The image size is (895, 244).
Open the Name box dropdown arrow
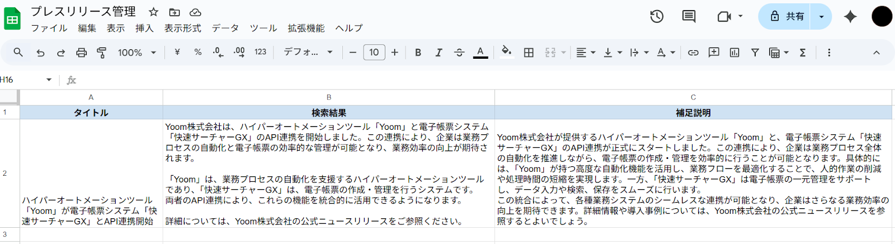(49, 80)
